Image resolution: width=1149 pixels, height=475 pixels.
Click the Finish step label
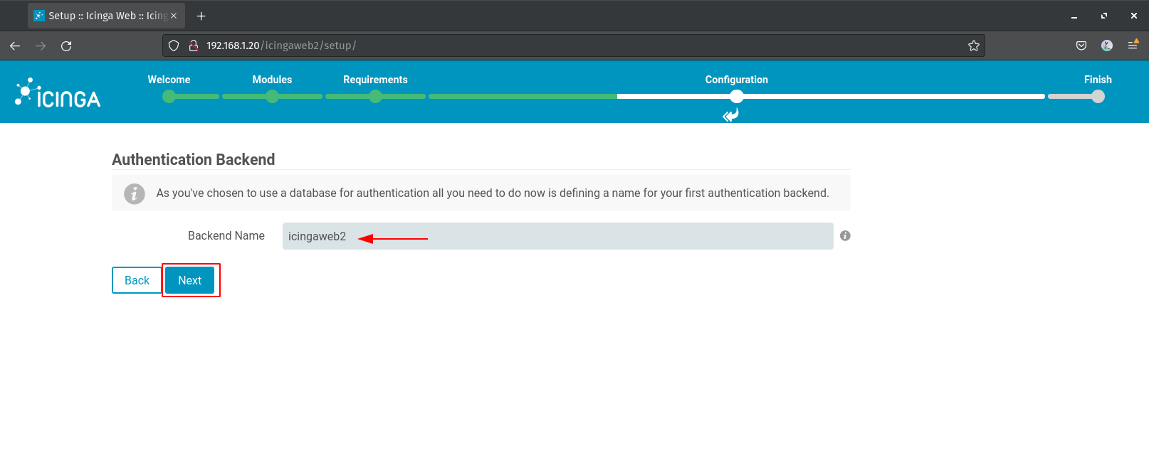coord(1098,80)
